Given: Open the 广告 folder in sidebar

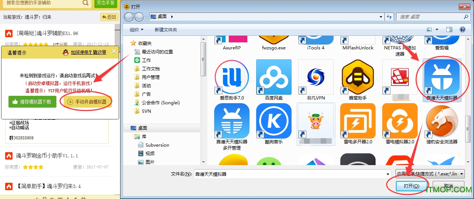Looking at the screenshot, I should pyautogui.click(x=142, y=94).
